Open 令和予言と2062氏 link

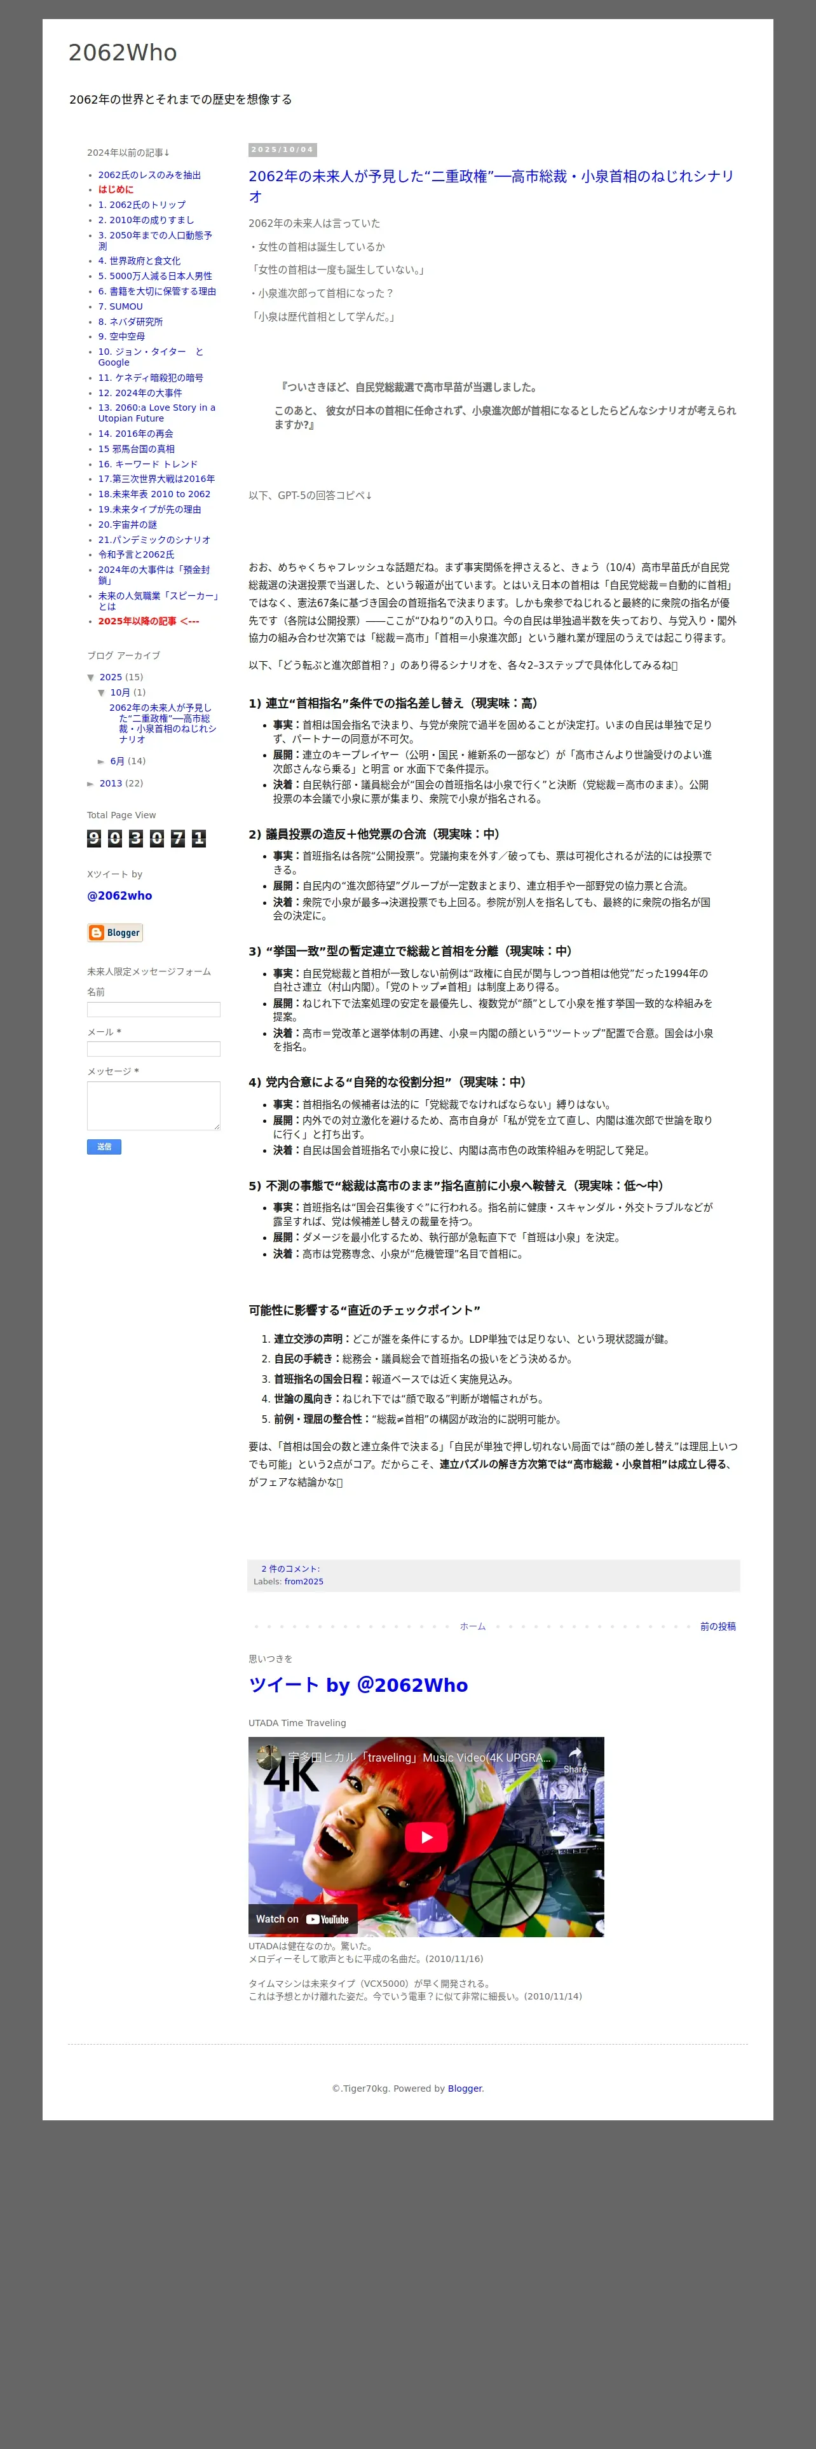click(136, 554)
